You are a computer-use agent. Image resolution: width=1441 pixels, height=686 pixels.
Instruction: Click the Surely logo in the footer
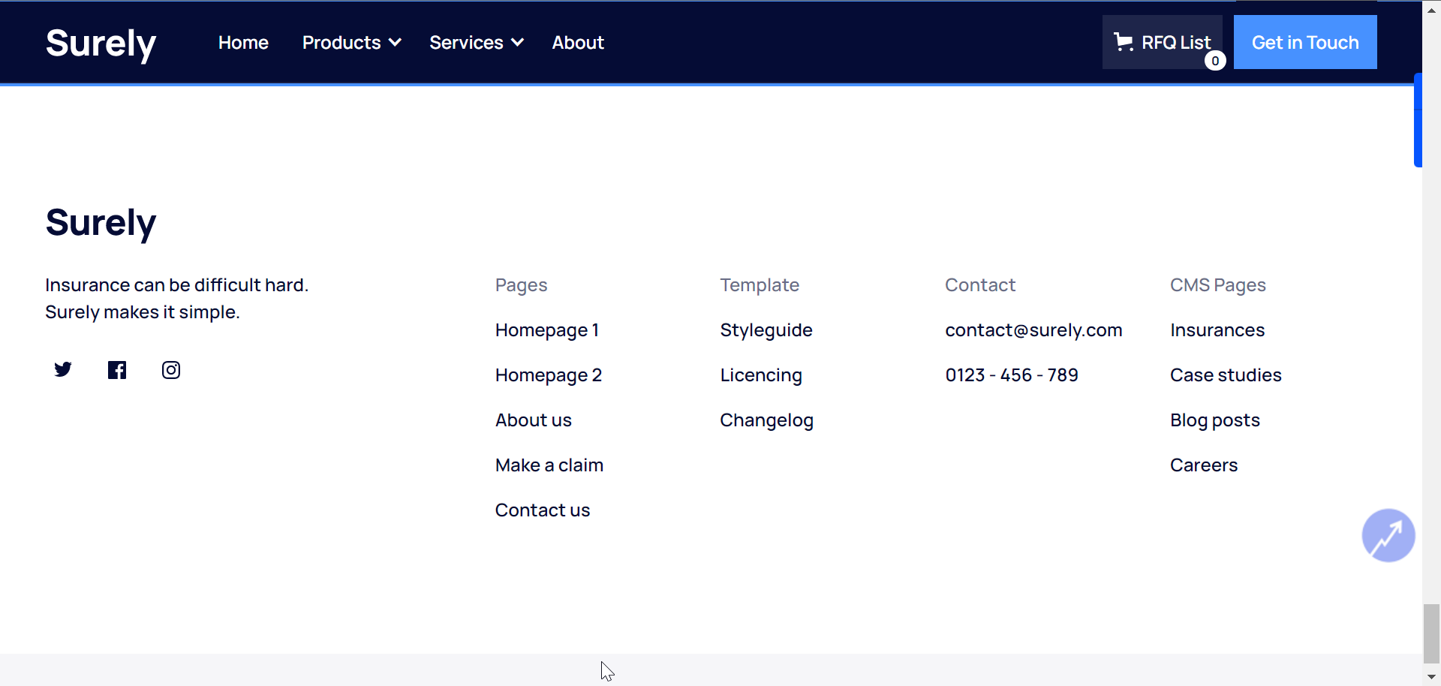click(101, 223)
